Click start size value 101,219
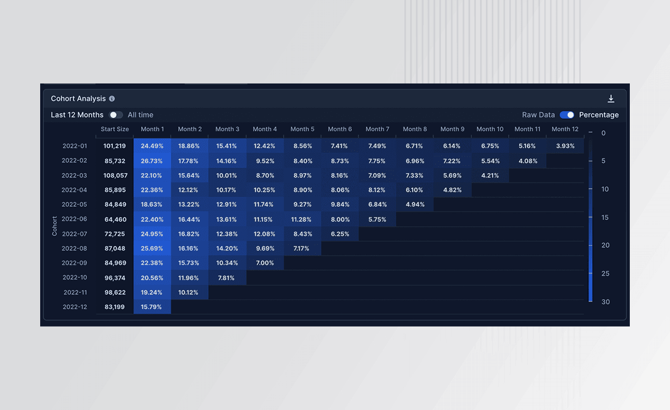The image size is (670, 410). pyautogui.click(x=115, y=146)
